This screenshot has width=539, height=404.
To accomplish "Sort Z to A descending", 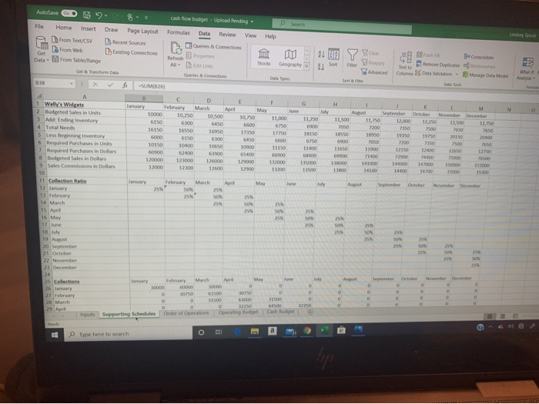I will (321, 66).
